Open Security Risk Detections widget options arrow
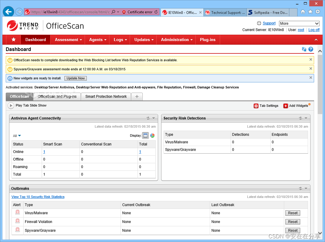325x242 pixels. [306, 118]
